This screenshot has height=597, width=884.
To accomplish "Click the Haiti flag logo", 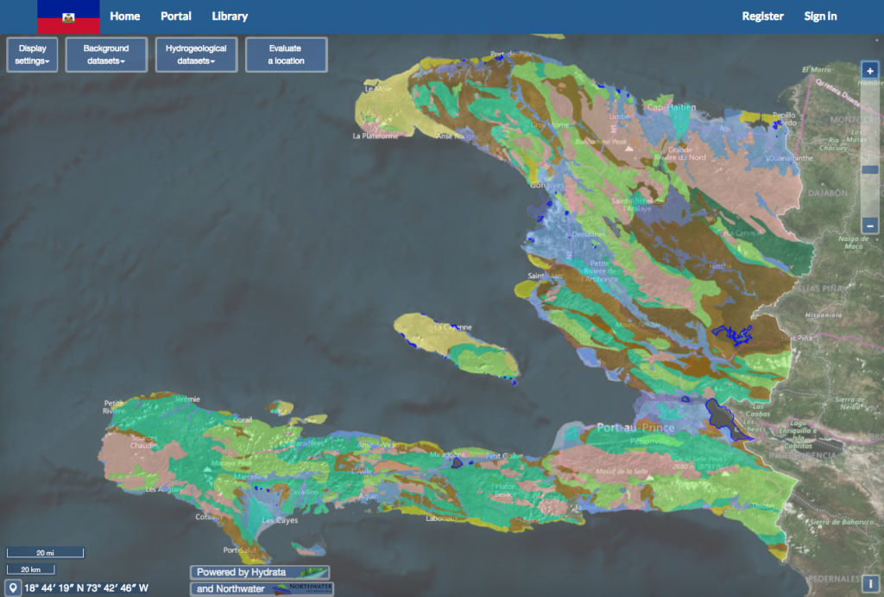I will click(68, 17).
